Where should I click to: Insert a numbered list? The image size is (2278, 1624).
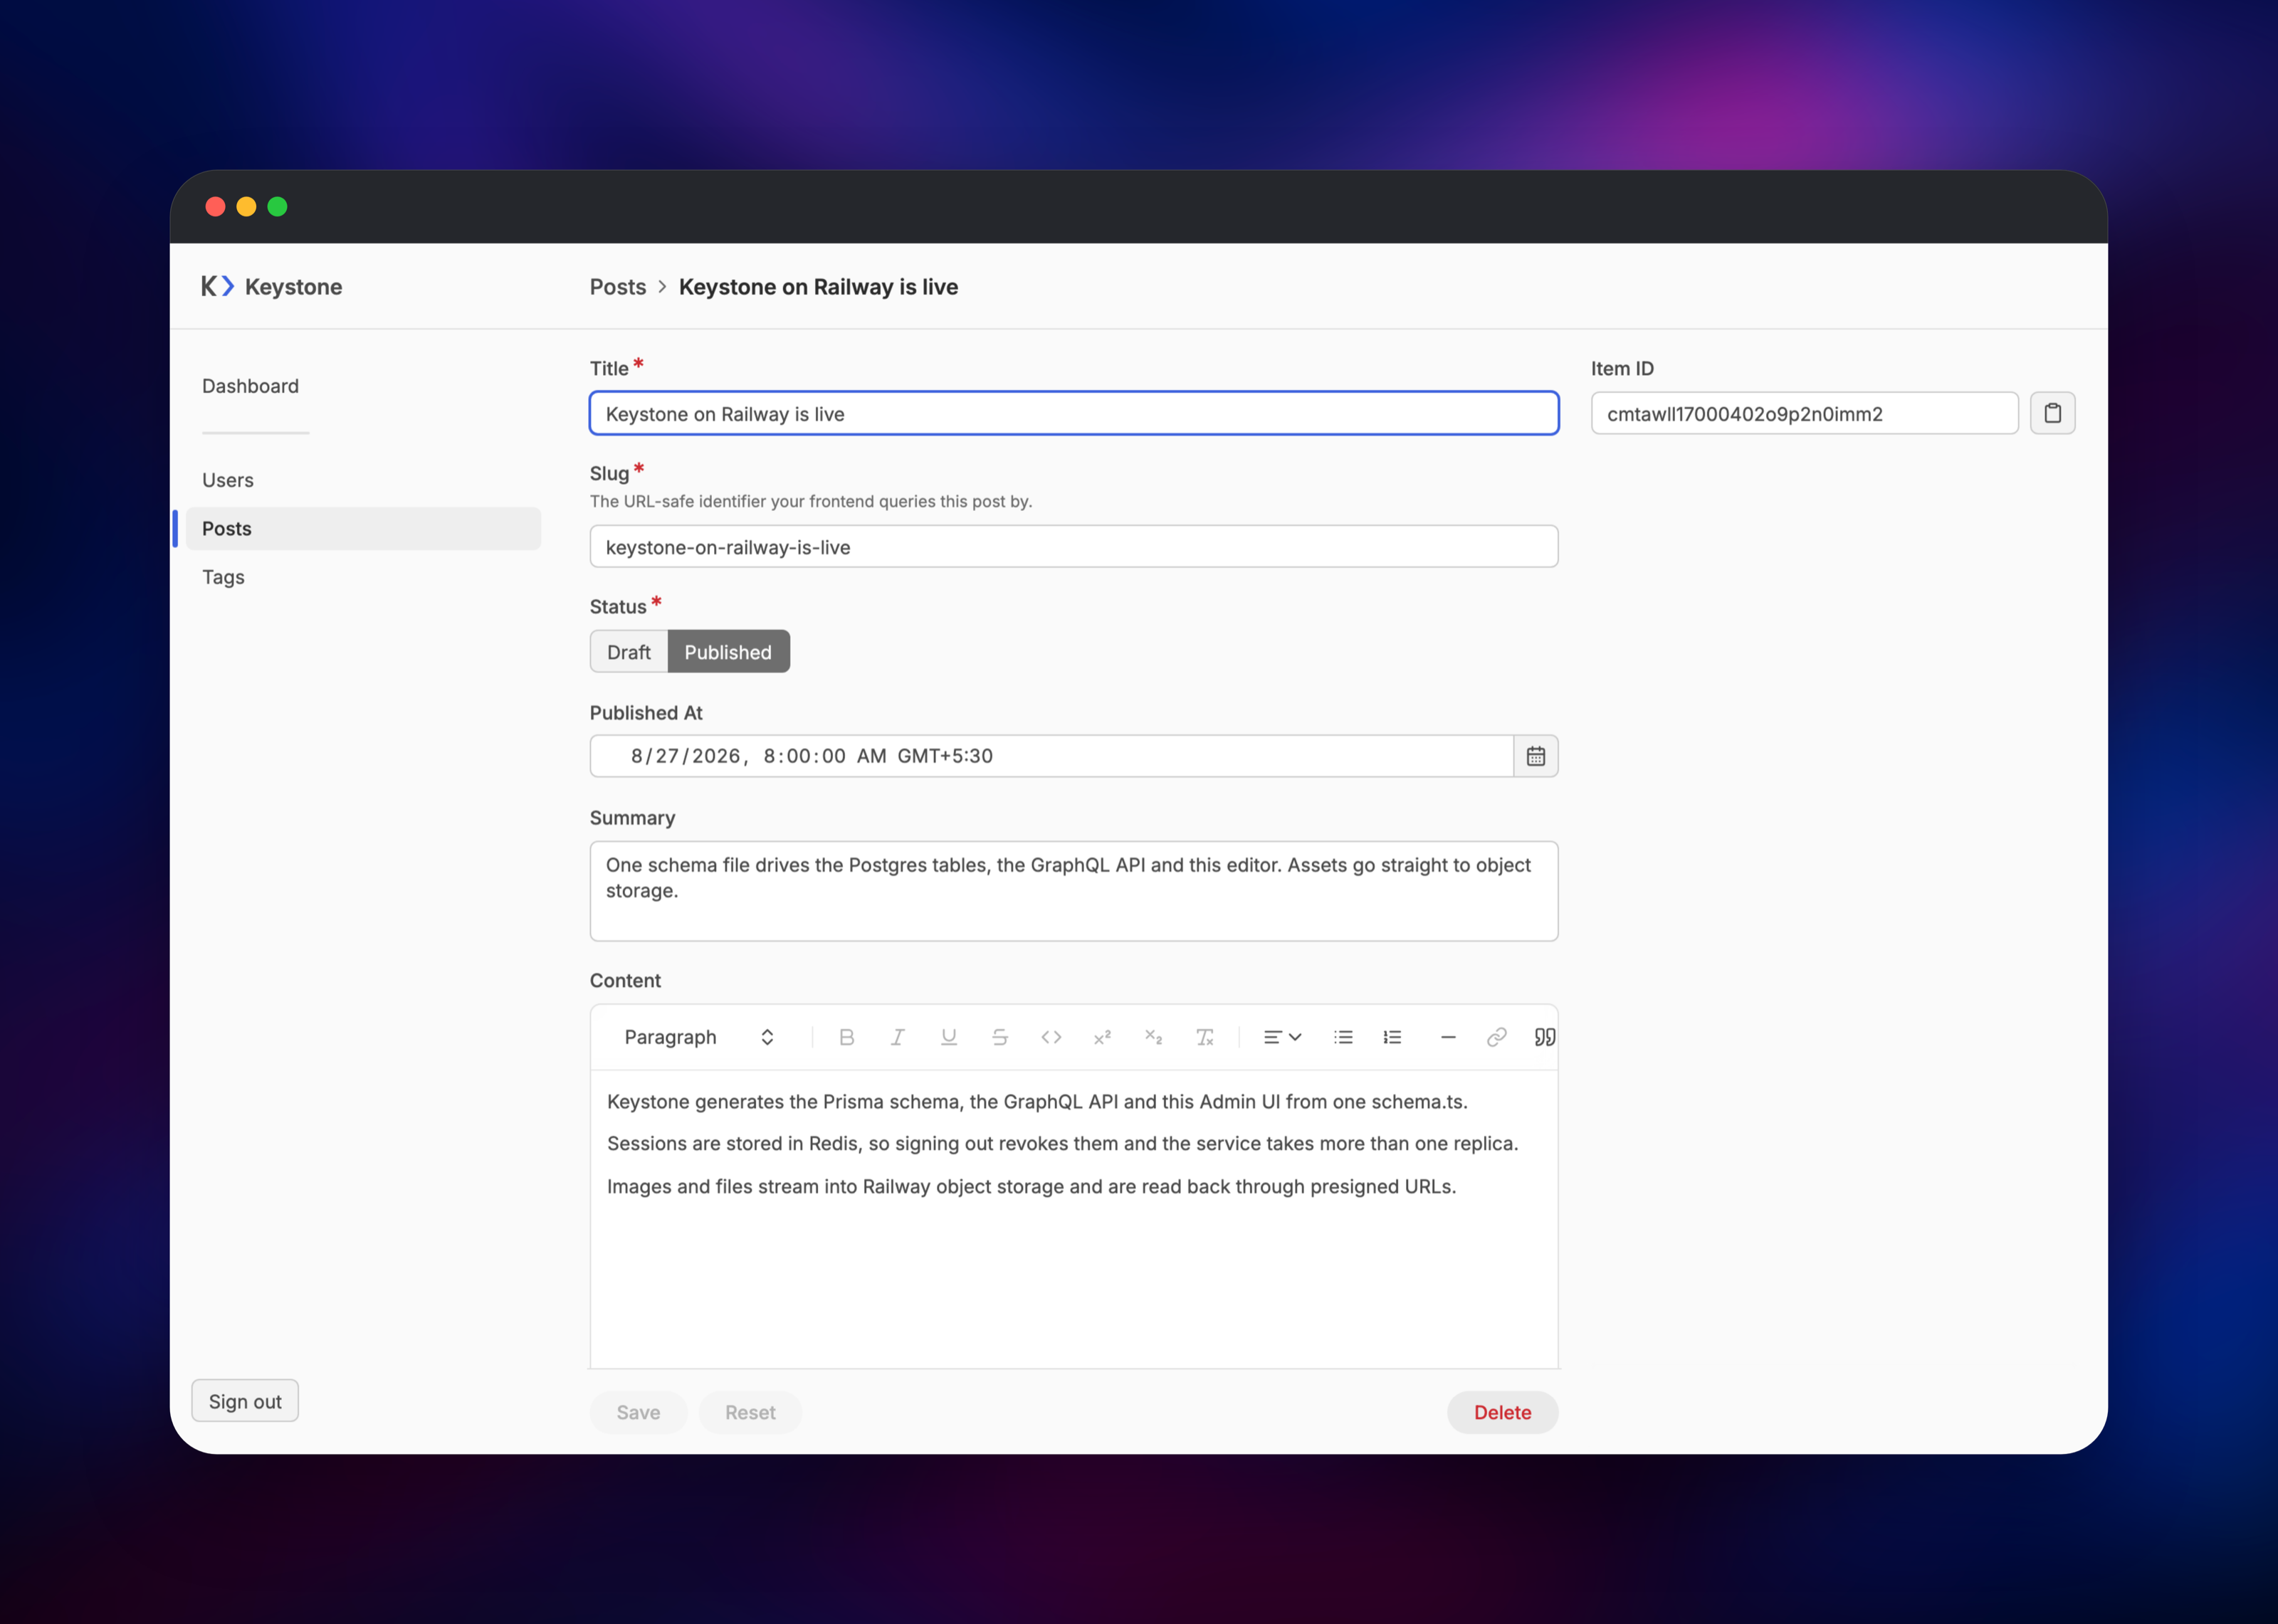1392,1037
